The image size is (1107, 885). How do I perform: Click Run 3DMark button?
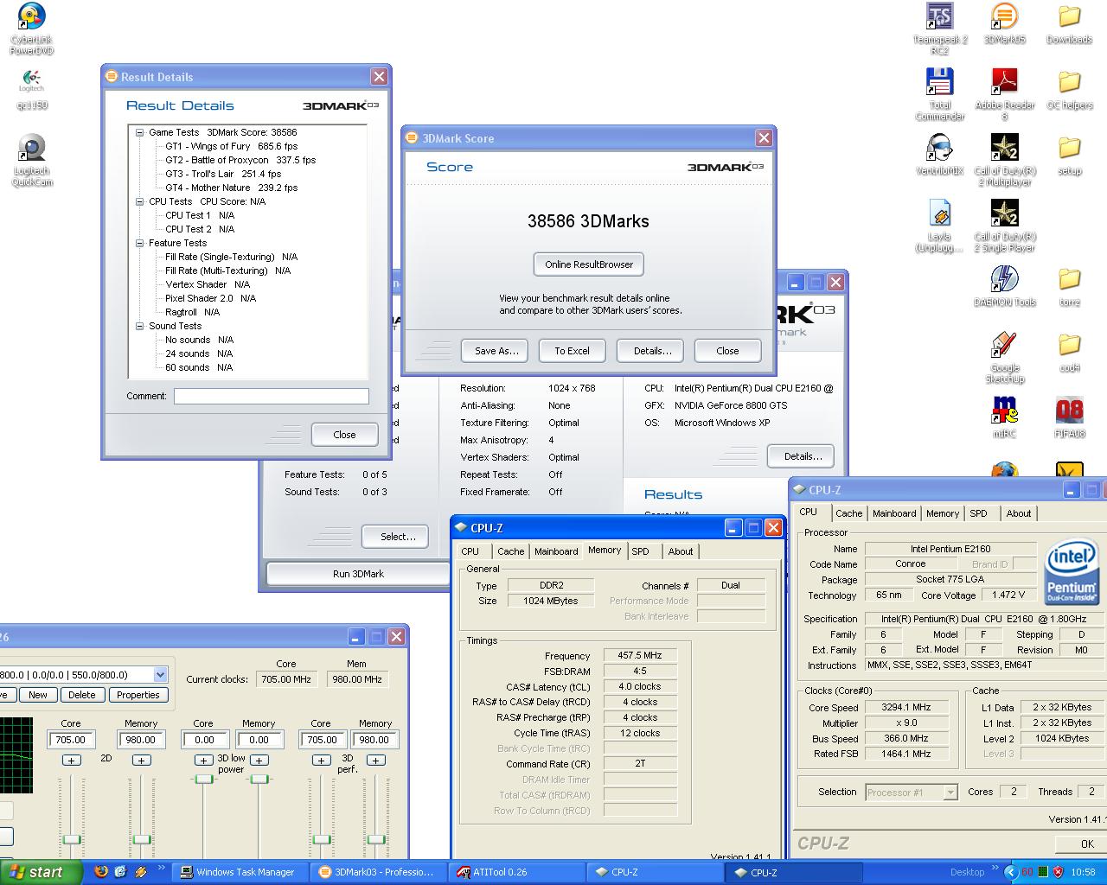[358, 574]
